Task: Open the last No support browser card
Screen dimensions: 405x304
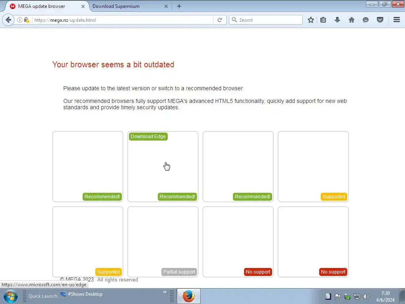Action: click(x=313, y=242)
